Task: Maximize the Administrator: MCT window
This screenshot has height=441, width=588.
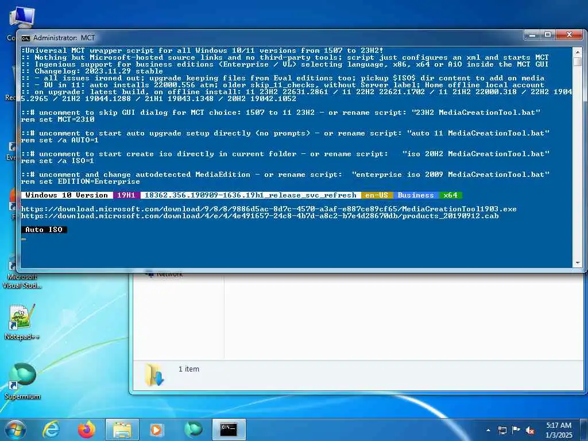Action: (x=547, y=34)
